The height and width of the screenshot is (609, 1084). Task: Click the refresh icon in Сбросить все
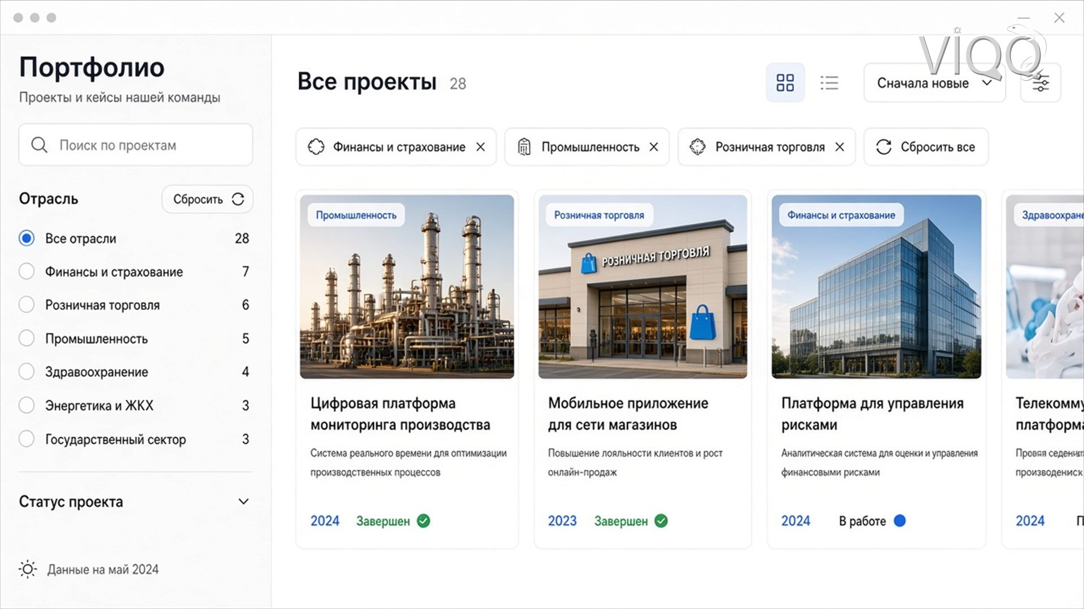[x=884, y=147]
